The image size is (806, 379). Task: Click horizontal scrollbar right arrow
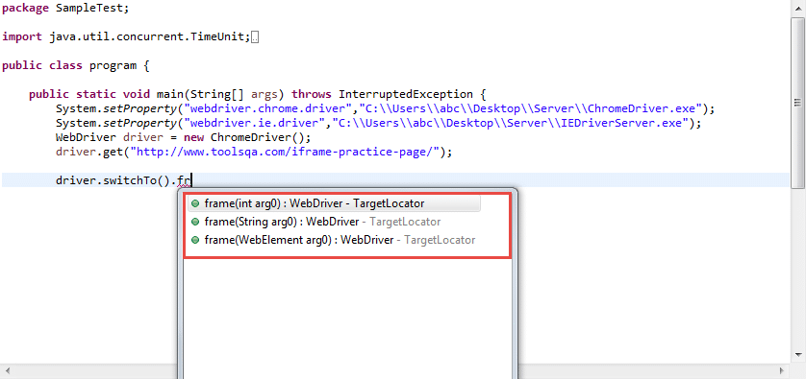coord(782,370)
